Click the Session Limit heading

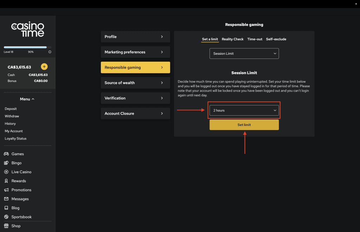244,73
